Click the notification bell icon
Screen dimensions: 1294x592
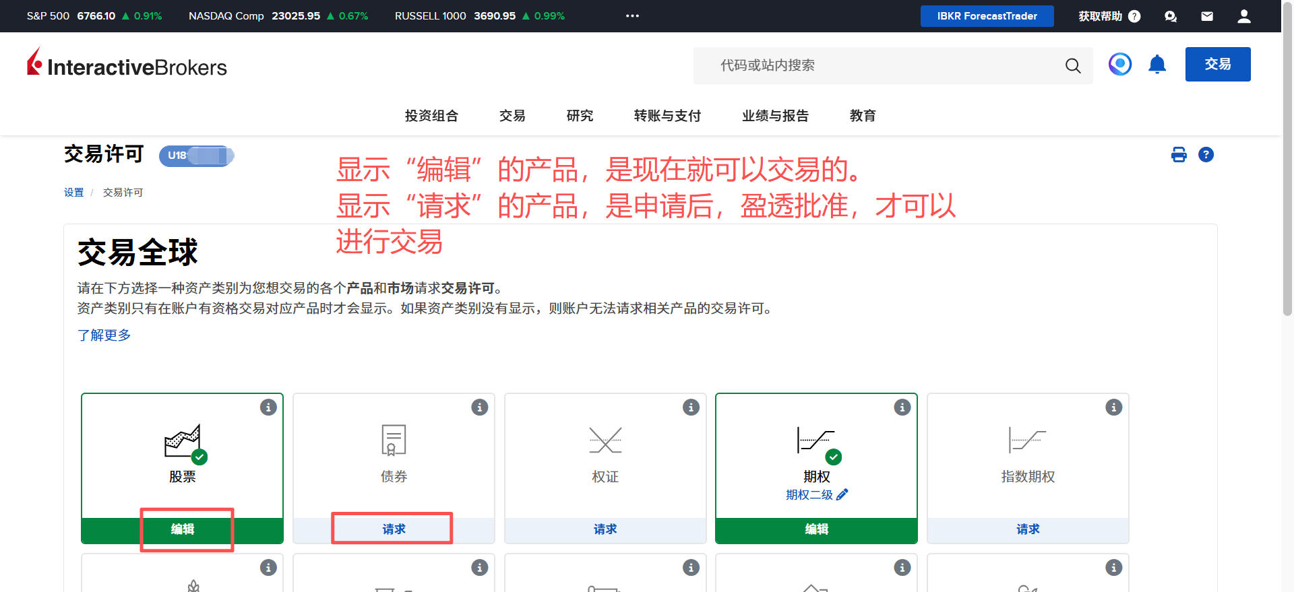1157,65
